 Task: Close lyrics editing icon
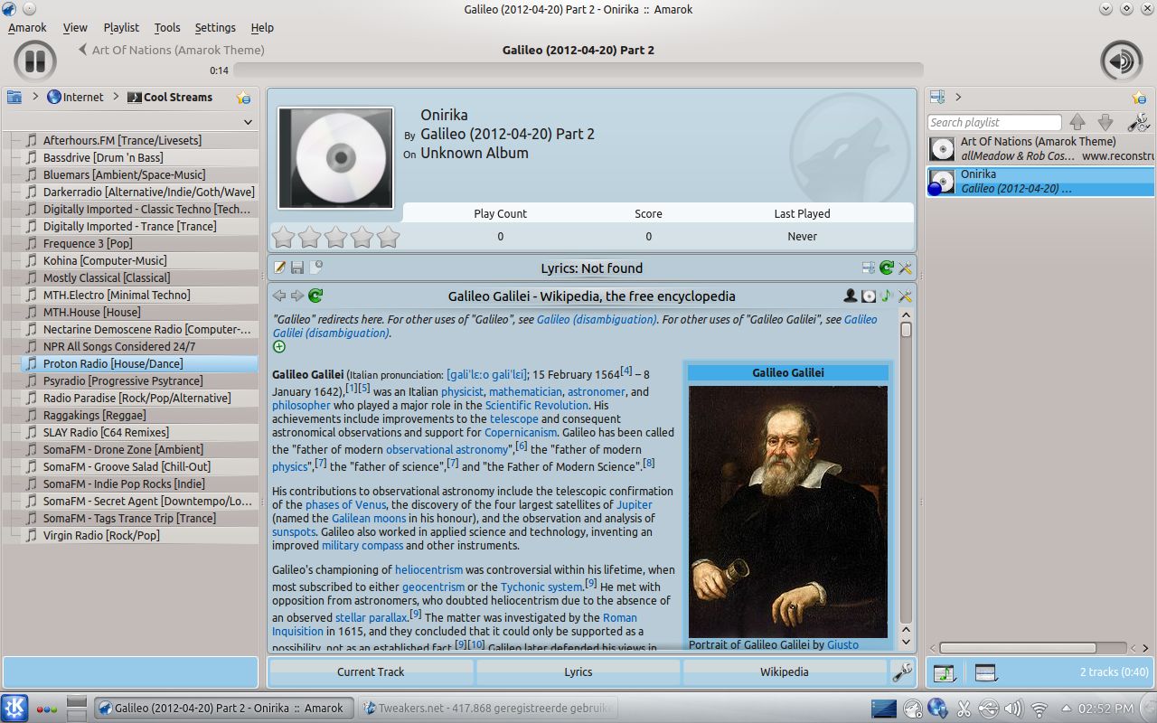[315, 268]
